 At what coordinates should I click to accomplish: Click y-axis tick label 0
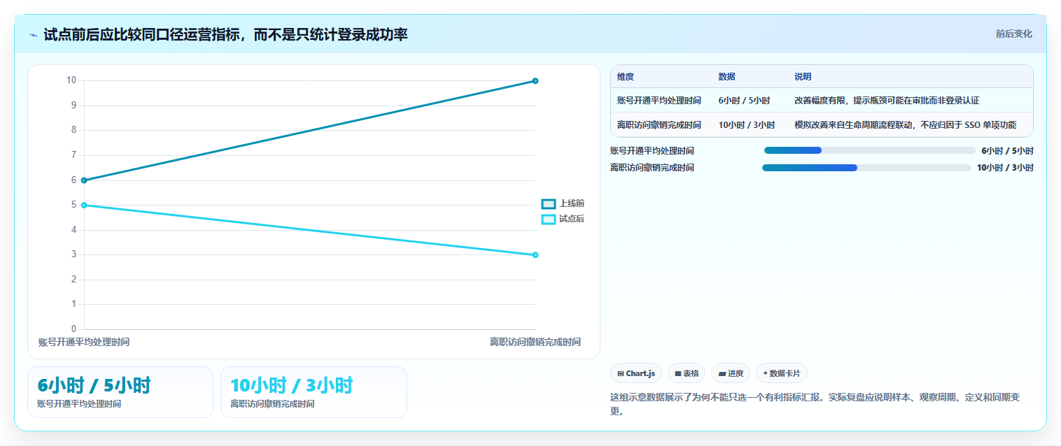click(74, 329)
